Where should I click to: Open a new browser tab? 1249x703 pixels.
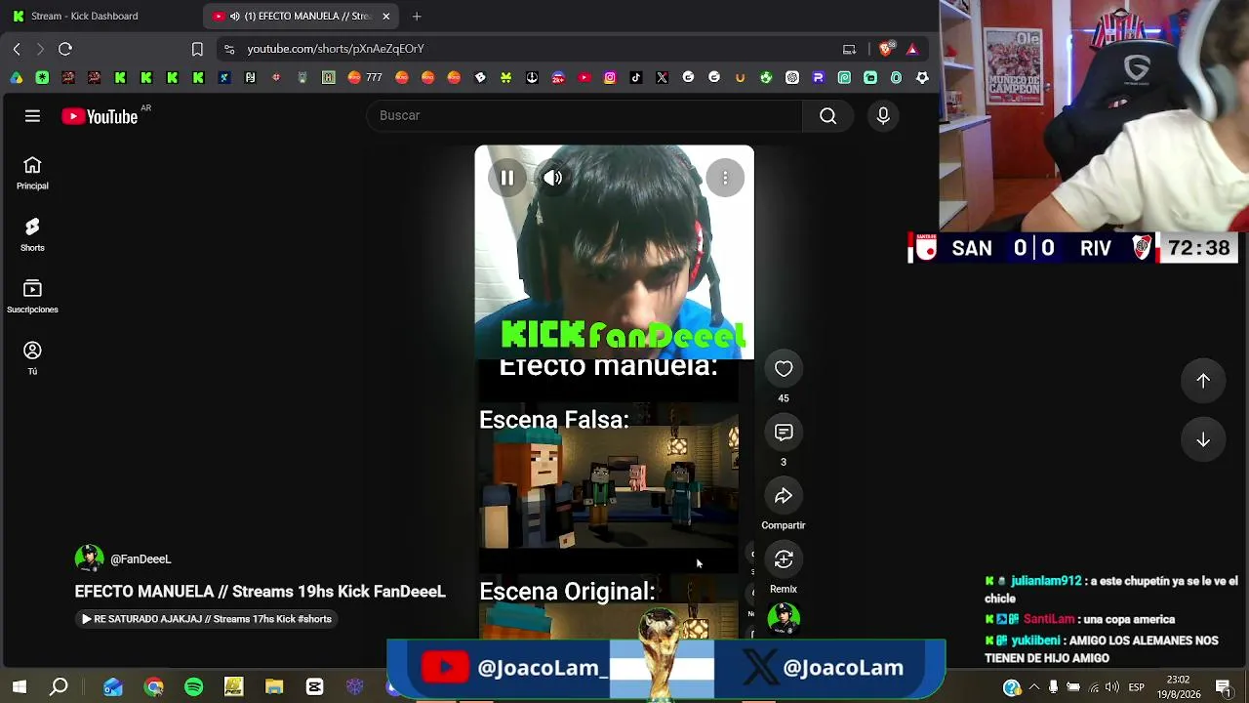tap(417, 16)
